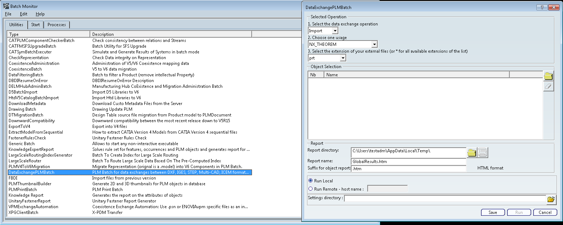Screen dimensions: 563x225
Task: Select highlighted DataExchangePLMBatch row
Action: coord(130,172)
